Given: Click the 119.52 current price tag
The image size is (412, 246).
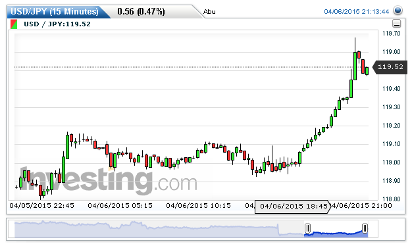Looking at the screenshot, I should (x=390, y=67).
